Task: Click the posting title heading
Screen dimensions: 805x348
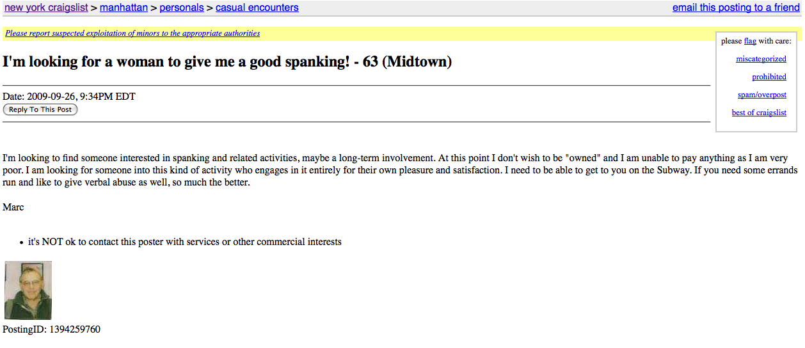Action: point(227,62)
